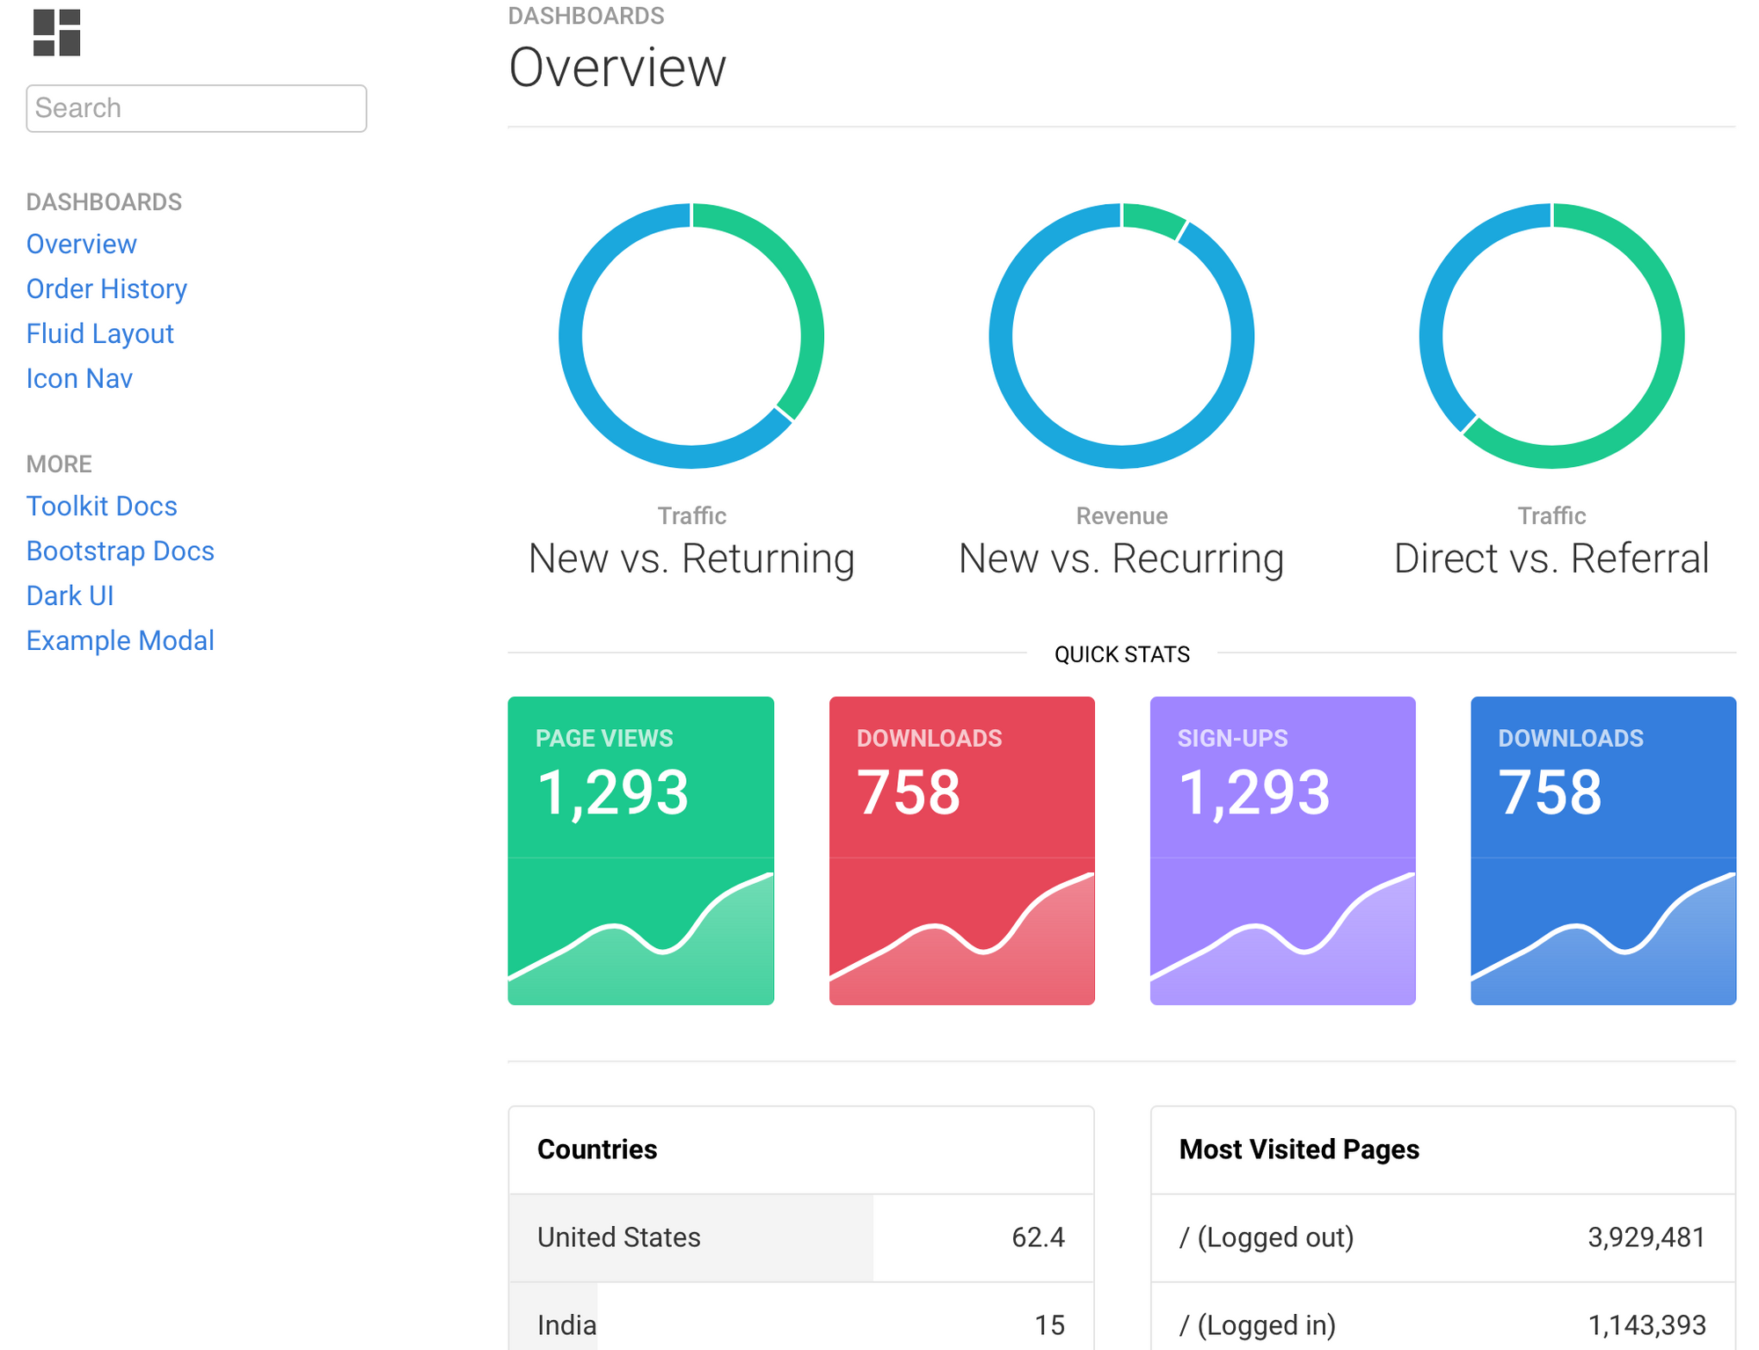The image size is (1759, 1350).
Task: Open the Example Modal link
Action: (120, 639)
